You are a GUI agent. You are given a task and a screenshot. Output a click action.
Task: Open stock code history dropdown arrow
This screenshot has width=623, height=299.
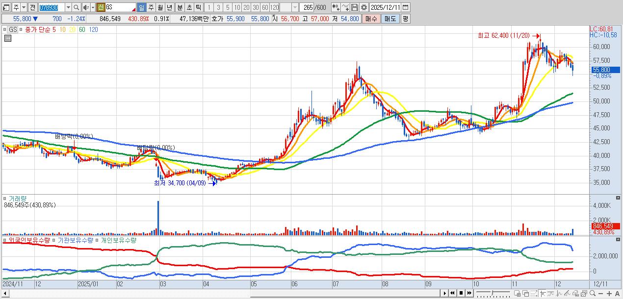tap(68, 7)
